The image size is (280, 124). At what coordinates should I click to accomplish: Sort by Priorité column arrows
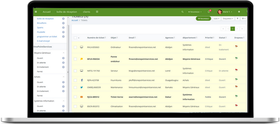pos(214,38)
